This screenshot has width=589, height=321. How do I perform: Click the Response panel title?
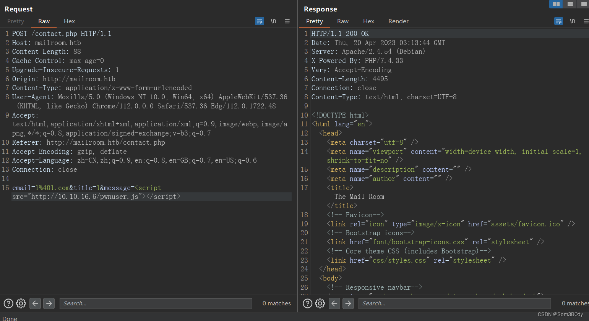(320, 9)
